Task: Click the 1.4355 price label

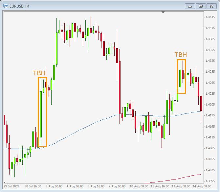Action: (210, 50)
